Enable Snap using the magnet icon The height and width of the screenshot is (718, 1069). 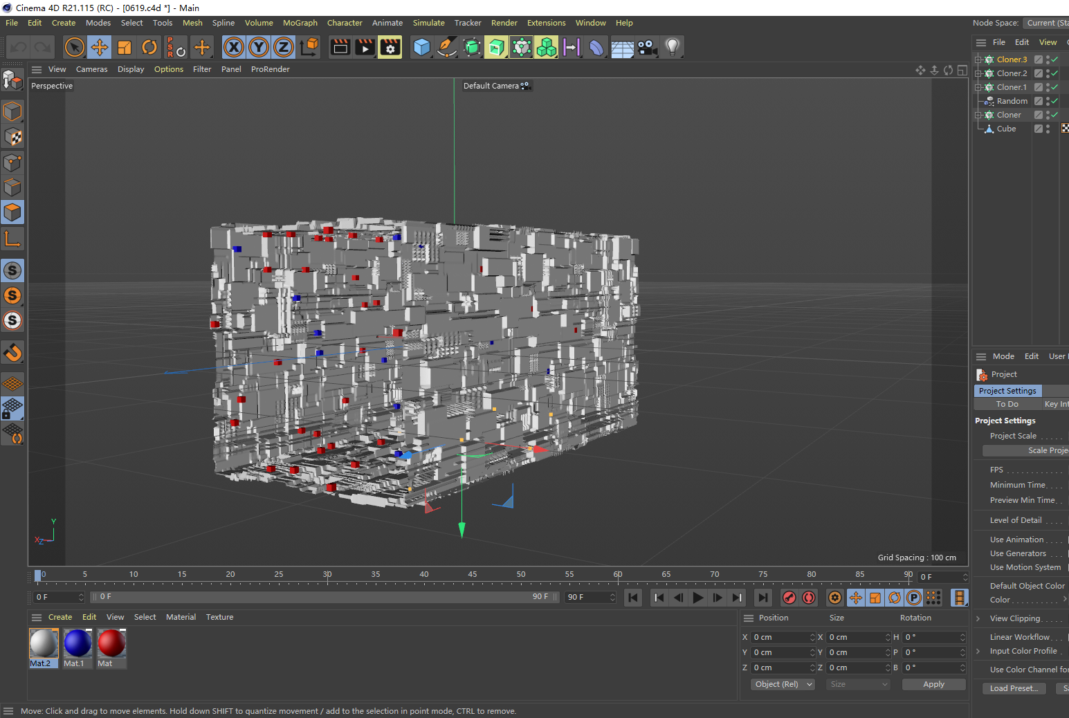tap(12, 353)
